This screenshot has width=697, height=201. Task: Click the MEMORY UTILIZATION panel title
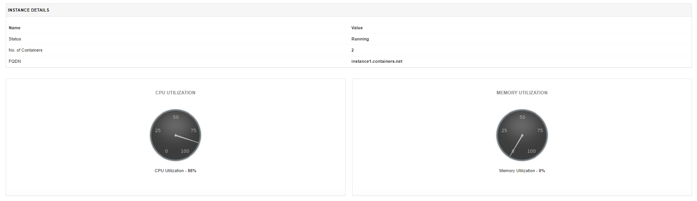(522, 93)
